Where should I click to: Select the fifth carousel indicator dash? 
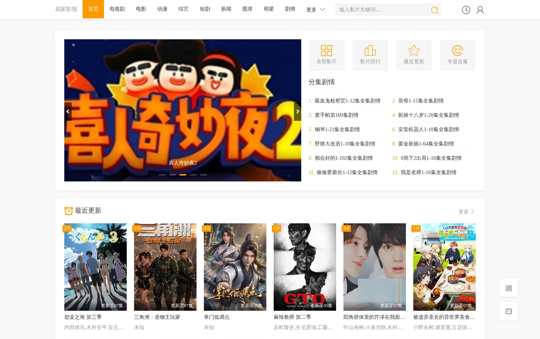point(204,175)
